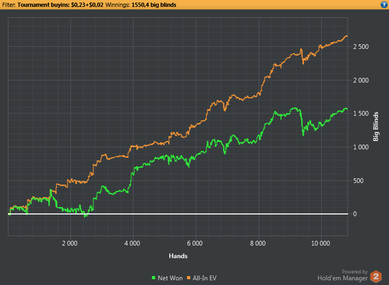Click the Hold'em Manager 2 logo
The height and width of the screenshot is (285, 389).
pyautogui.click(x=376, y=276)
